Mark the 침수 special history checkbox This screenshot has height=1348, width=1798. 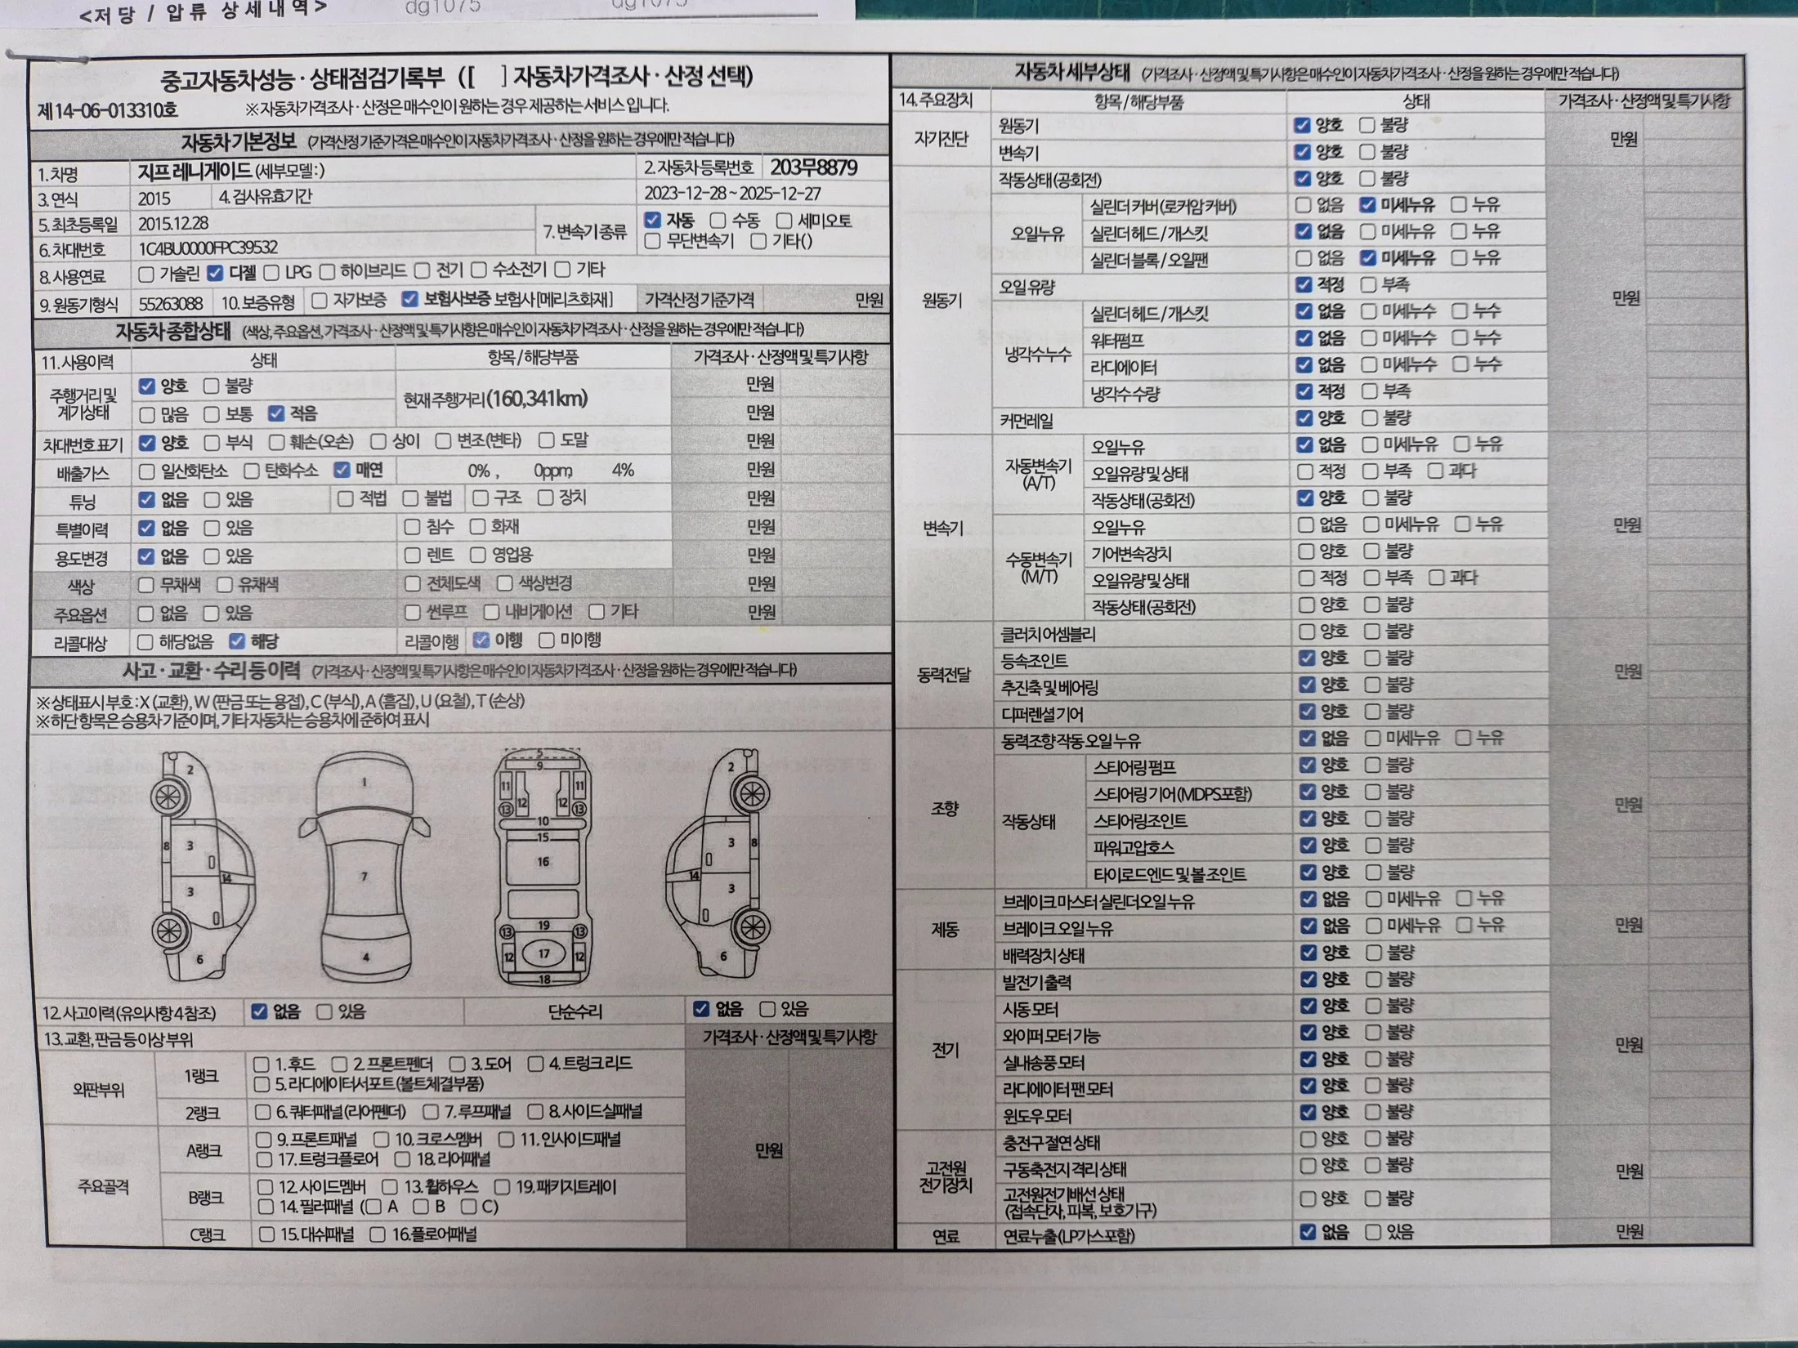click(412, 527)
